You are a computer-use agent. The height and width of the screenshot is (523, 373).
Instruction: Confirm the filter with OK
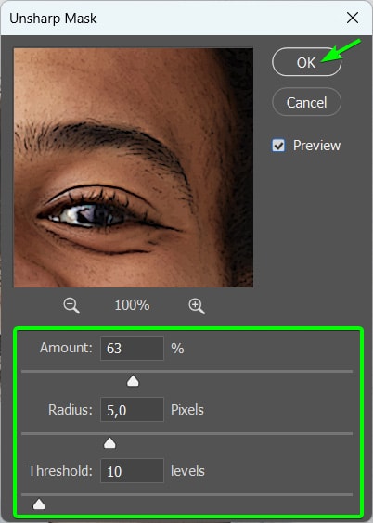coord(306,62)
